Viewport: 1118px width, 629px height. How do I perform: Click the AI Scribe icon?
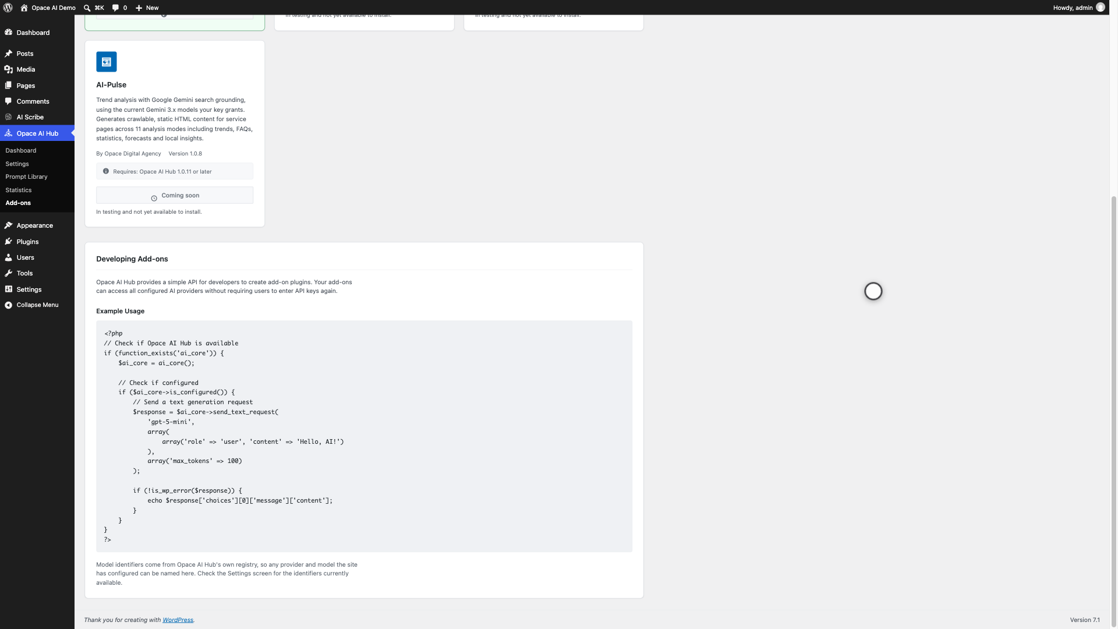pos(9,117)
